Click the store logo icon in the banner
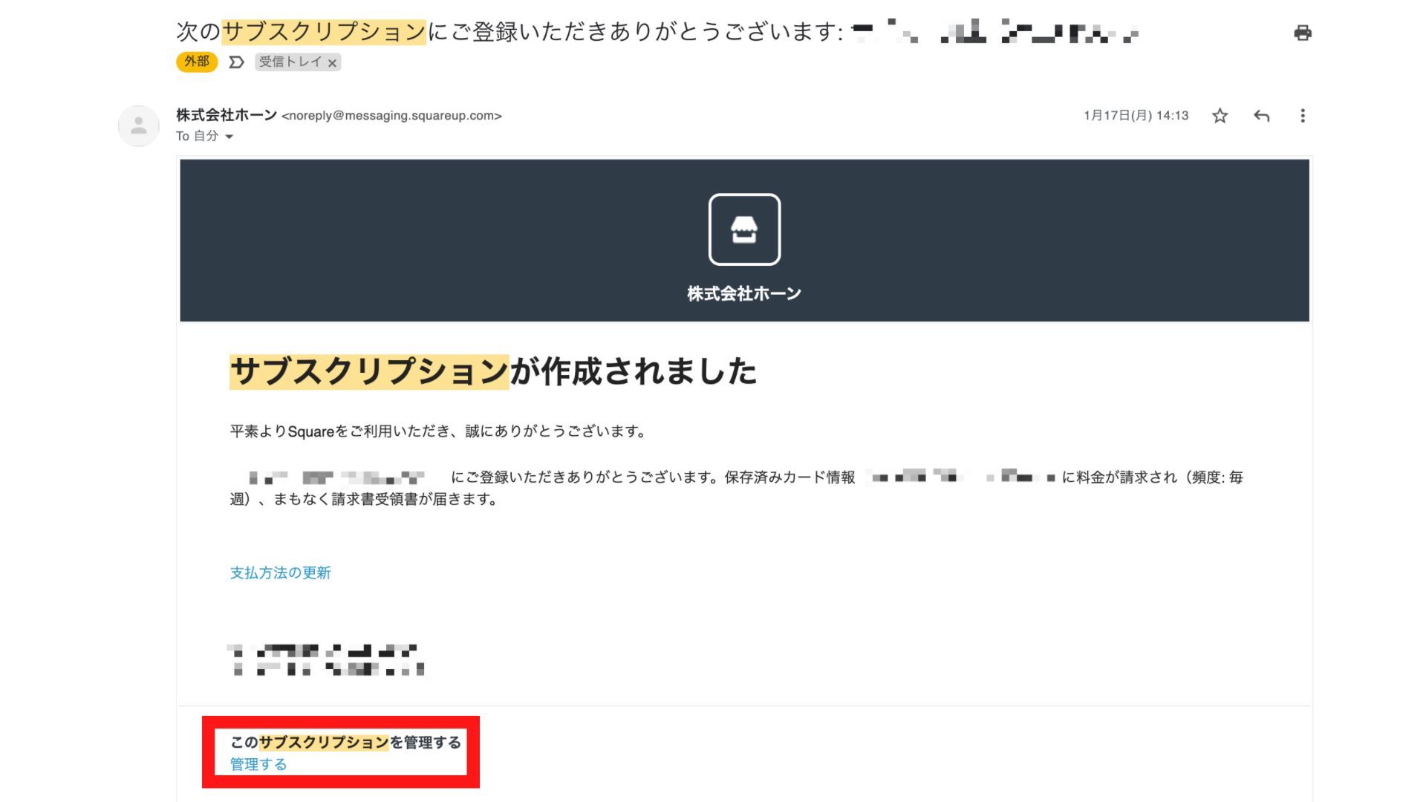Viewport: 1426px width, 802px height. point(744,229)
